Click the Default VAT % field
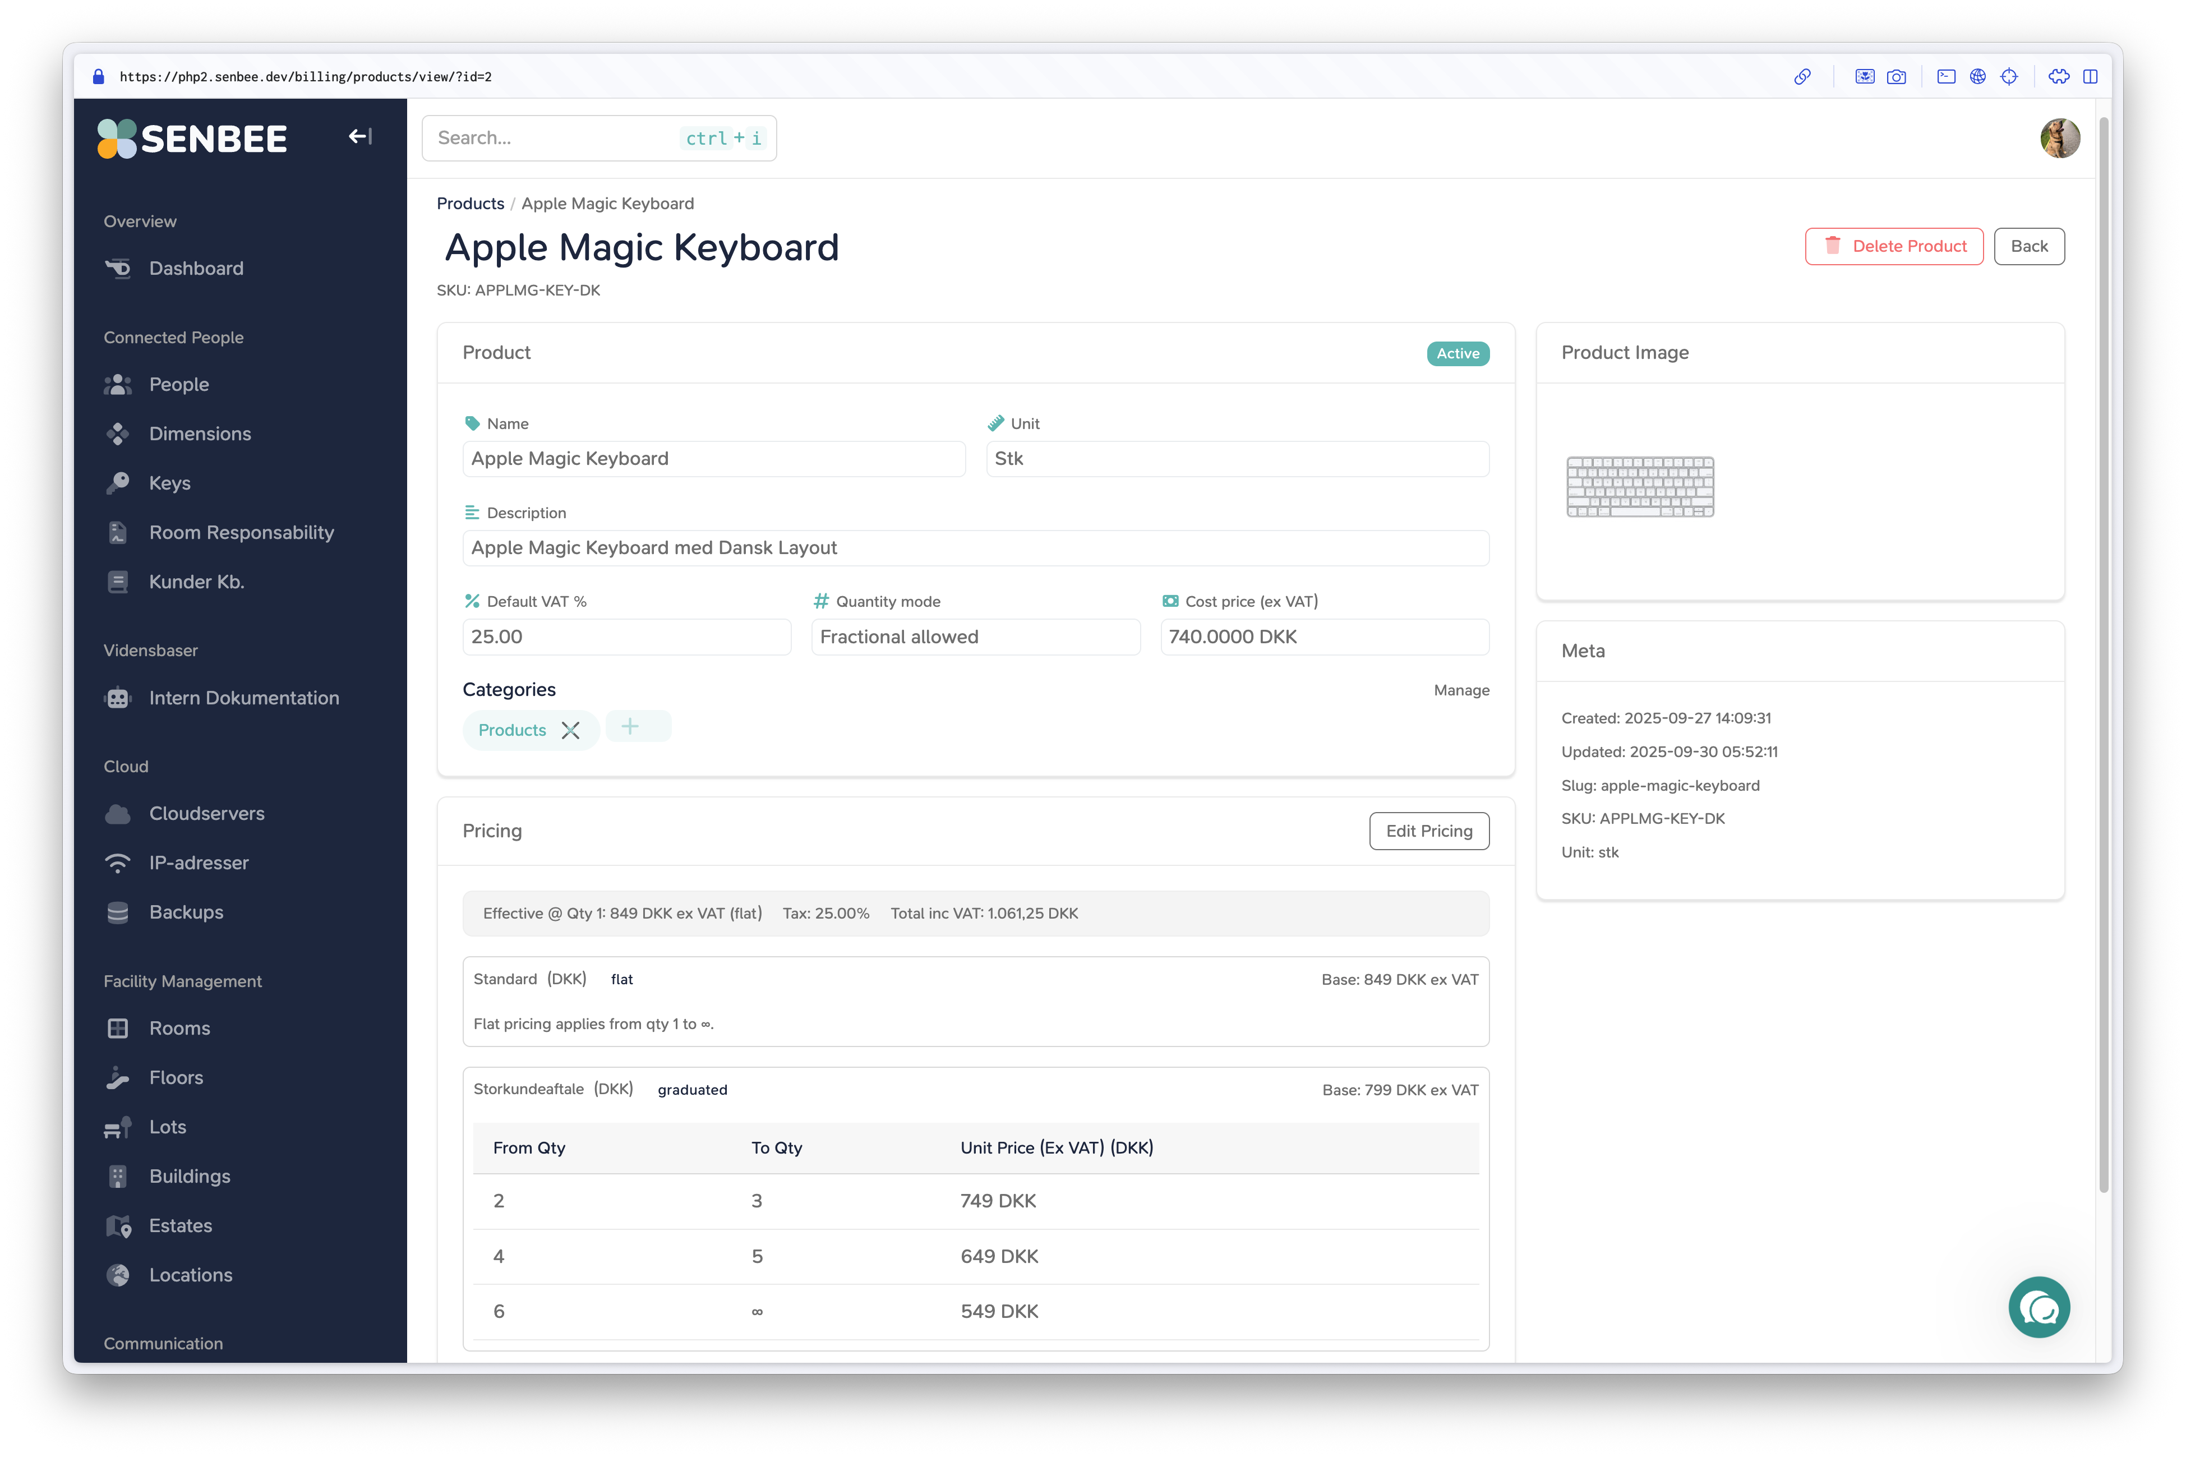 coord(626,638)
